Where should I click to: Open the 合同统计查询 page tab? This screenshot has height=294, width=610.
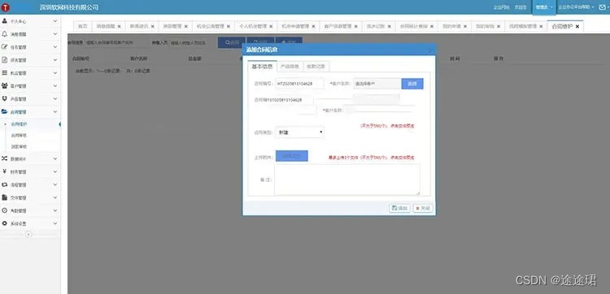coord(414,27)
